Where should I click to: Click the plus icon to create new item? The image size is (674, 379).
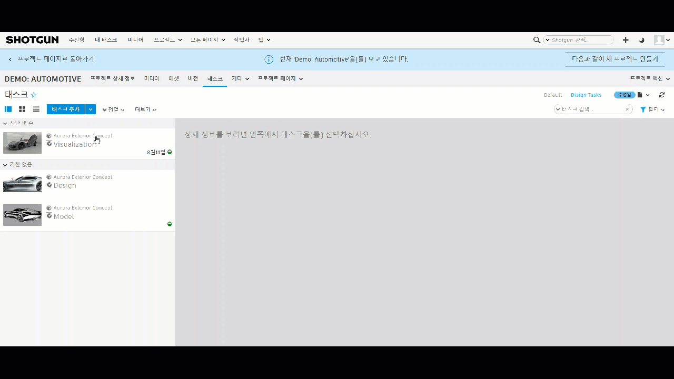tap(626, 39)
